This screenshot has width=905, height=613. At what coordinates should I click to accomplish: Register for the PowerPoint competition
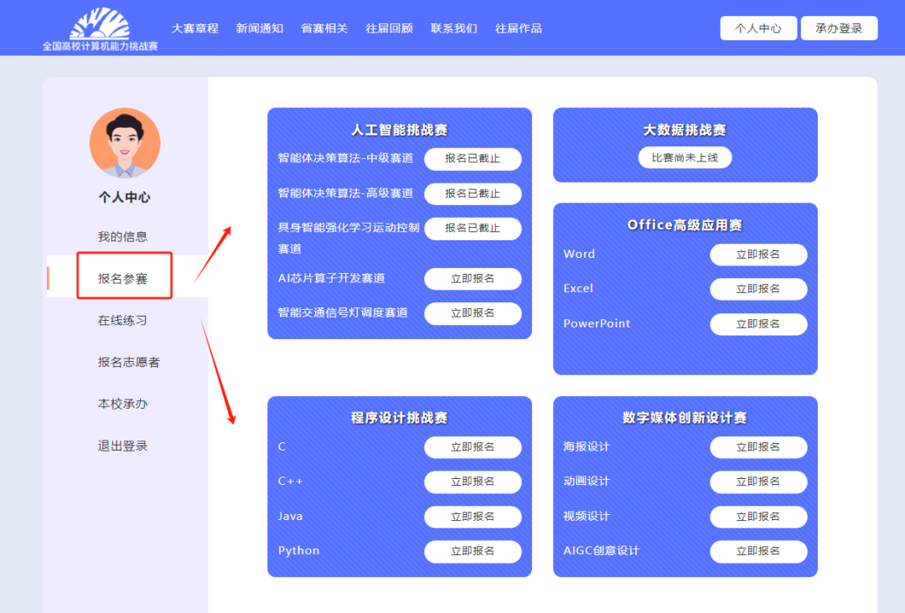(758, 324)
